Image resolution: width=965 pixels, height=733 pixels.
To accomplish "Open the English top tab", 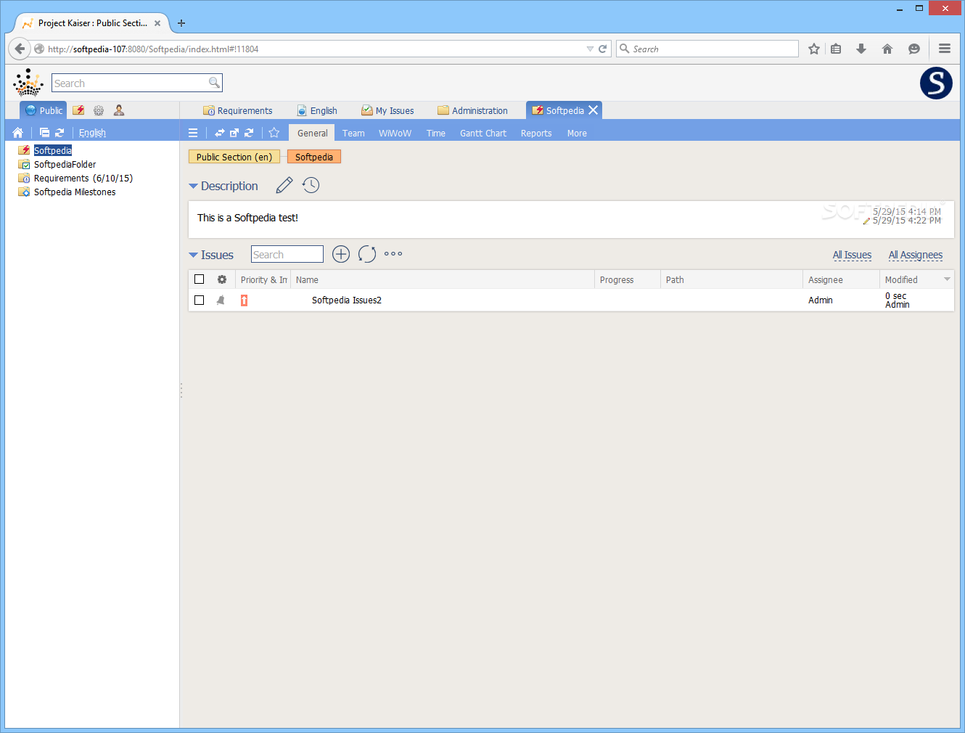I will pos(317,110).
